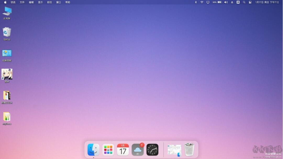Open the Trash at the dock's right end
Viewport: 283px width, 159px height.
pos(189,149)
